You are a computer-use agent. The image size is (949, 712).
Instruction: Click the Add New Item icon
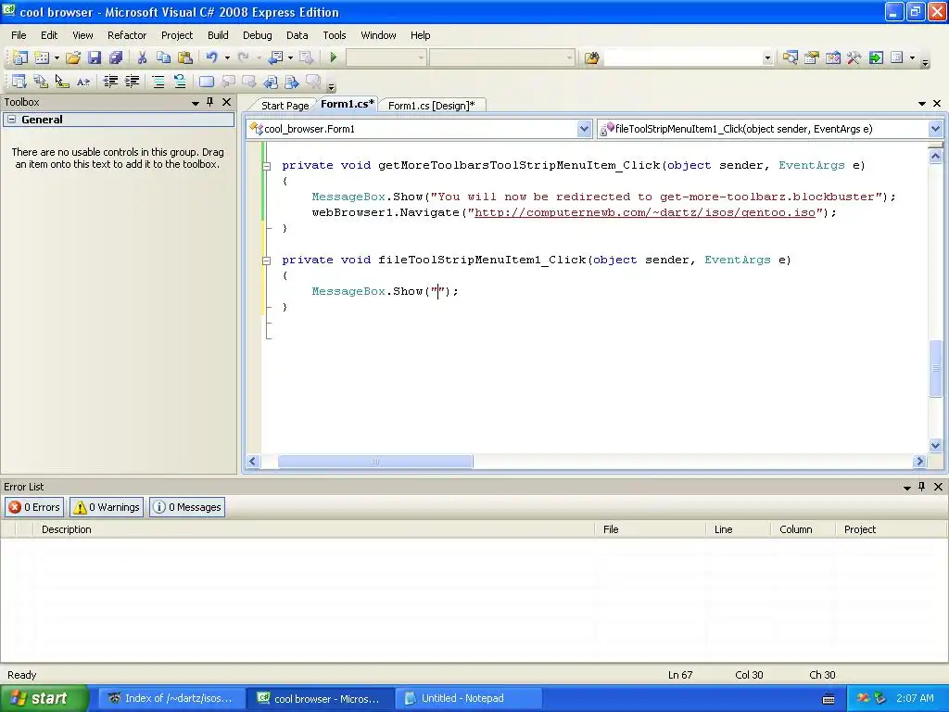[x=42, y=57]
